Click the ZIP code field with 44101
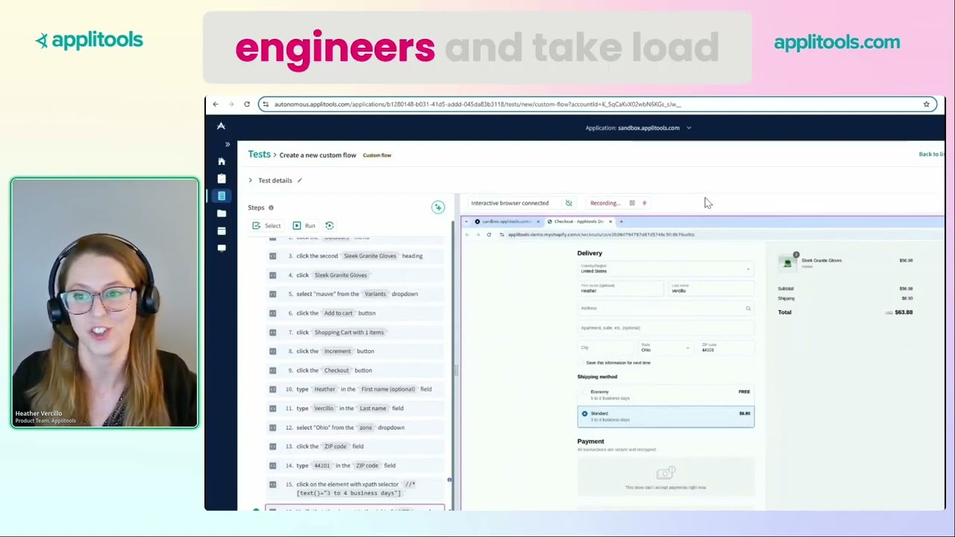955x537 pixels. (x=726, y=348)
